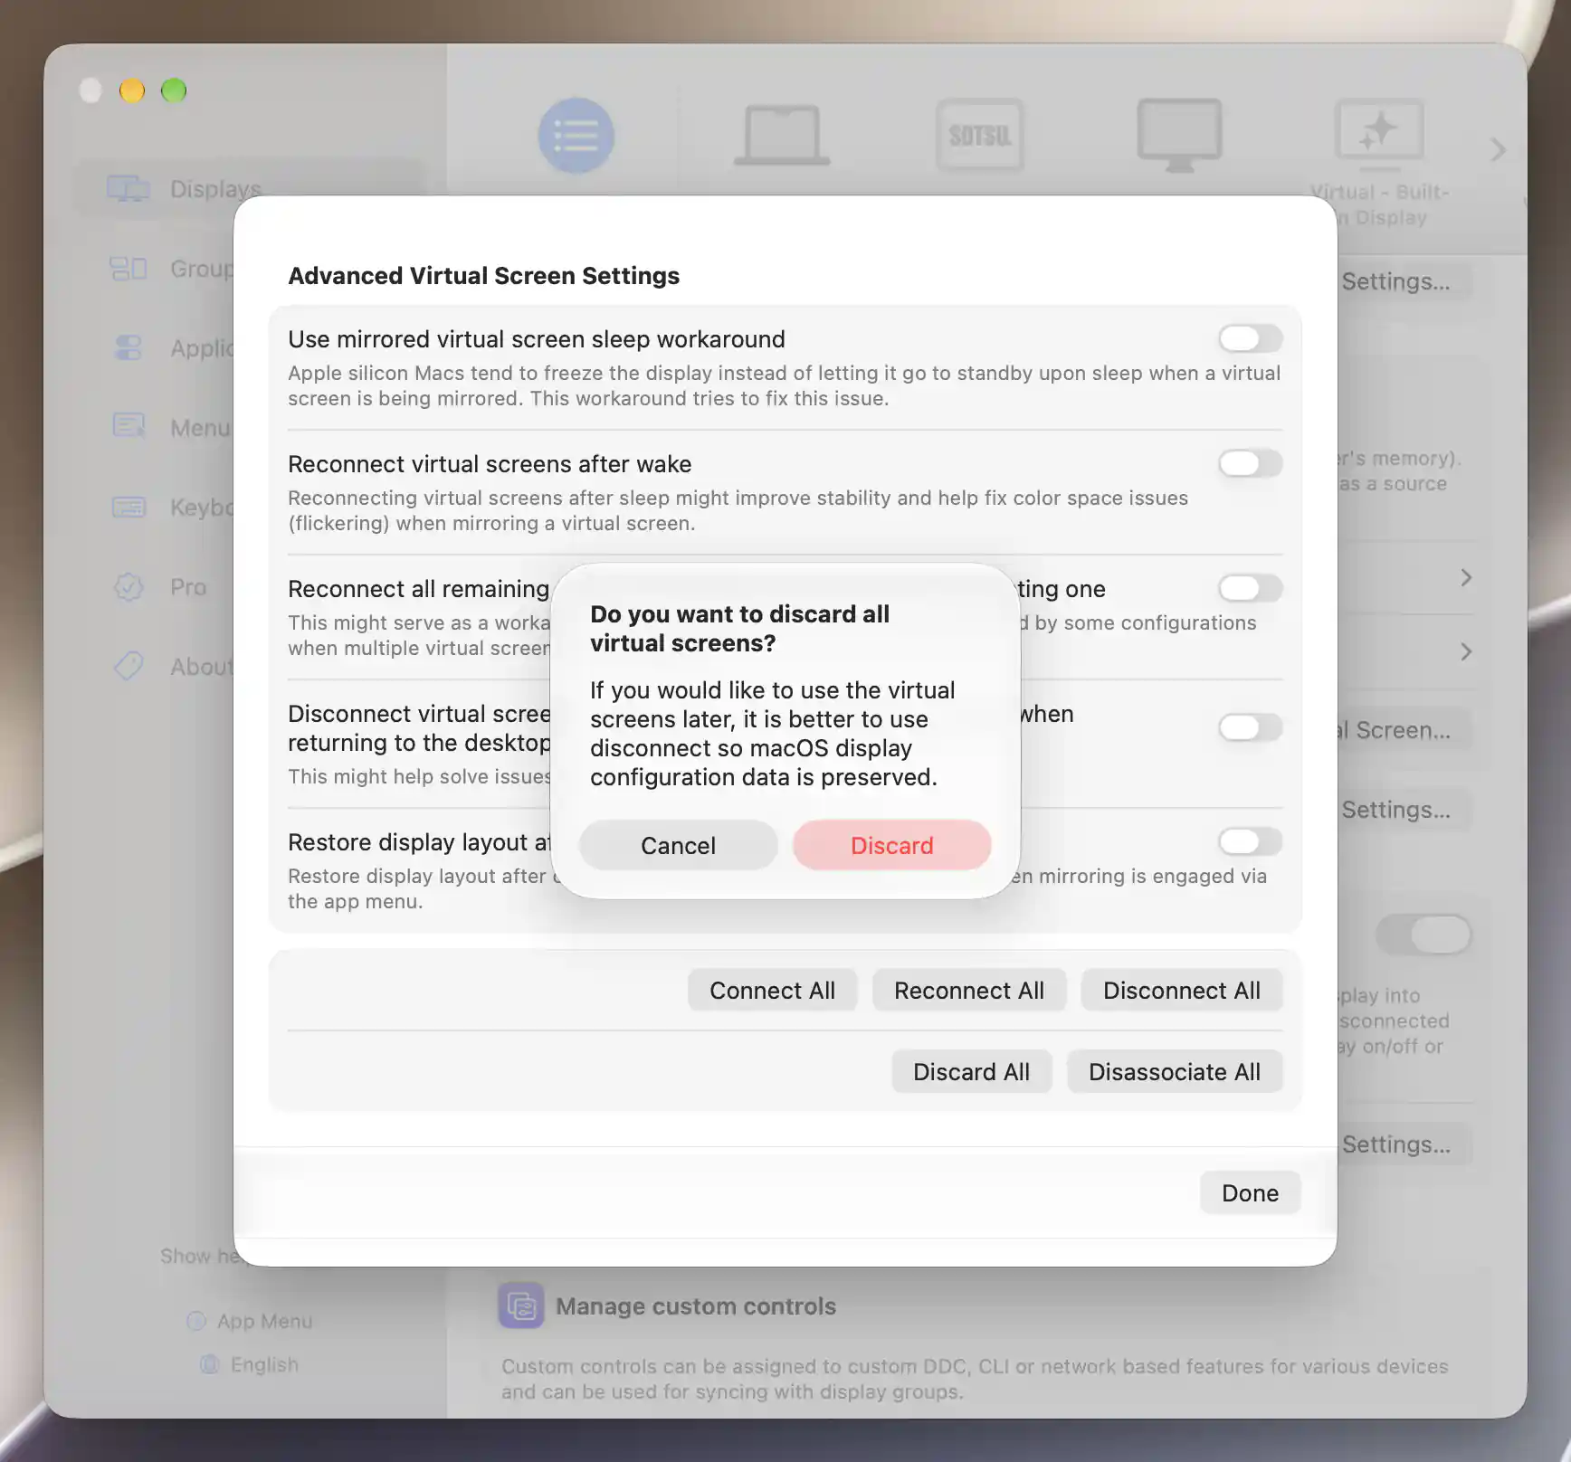Toggle mirrored virtual screen sleep workaround
This screenshot has width=1571, height=1462.
(x=1250, y=338)
